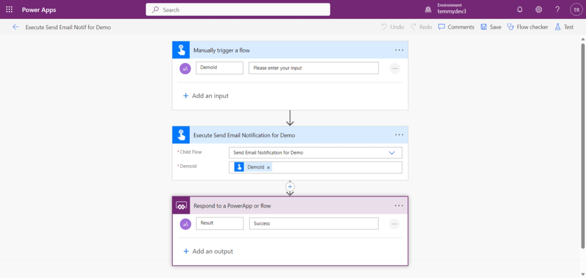Click the Please enter your input field
586x278 pixels.
[313, 68]
